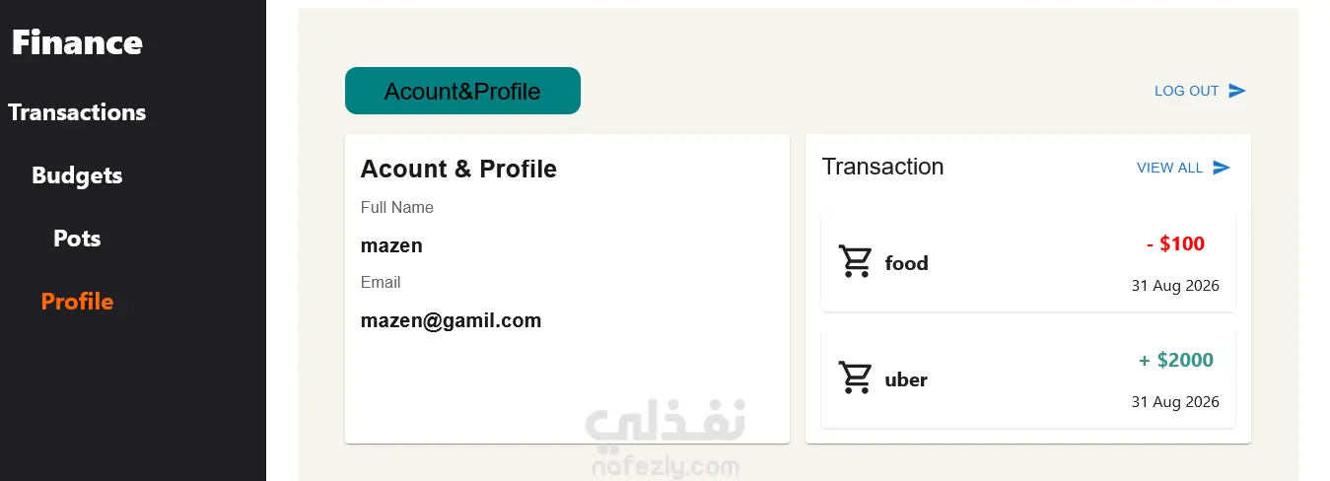Open the Transactions page in sidebar
This screenshot has width=1330, height=481.
click(77, 112)
